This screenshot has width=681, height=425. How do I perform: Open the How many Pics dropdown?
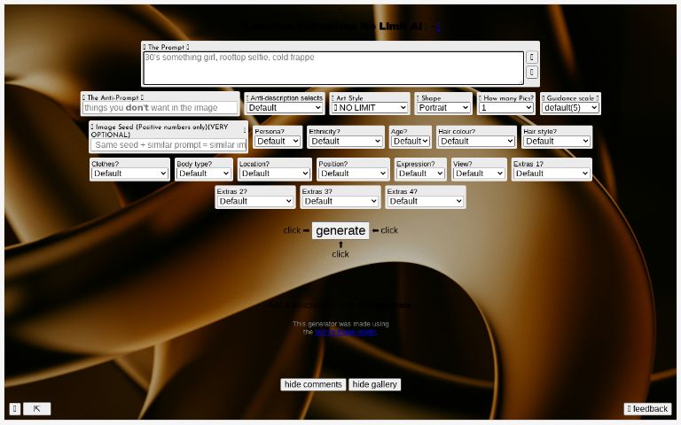(505, 108)
